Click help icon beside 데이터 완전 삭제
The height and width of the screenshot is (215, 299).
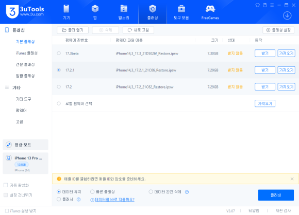[x=187, y=192]
